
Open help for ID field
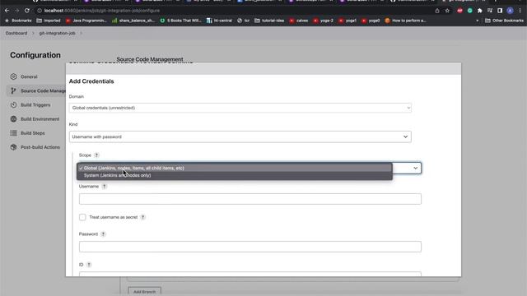89,265
